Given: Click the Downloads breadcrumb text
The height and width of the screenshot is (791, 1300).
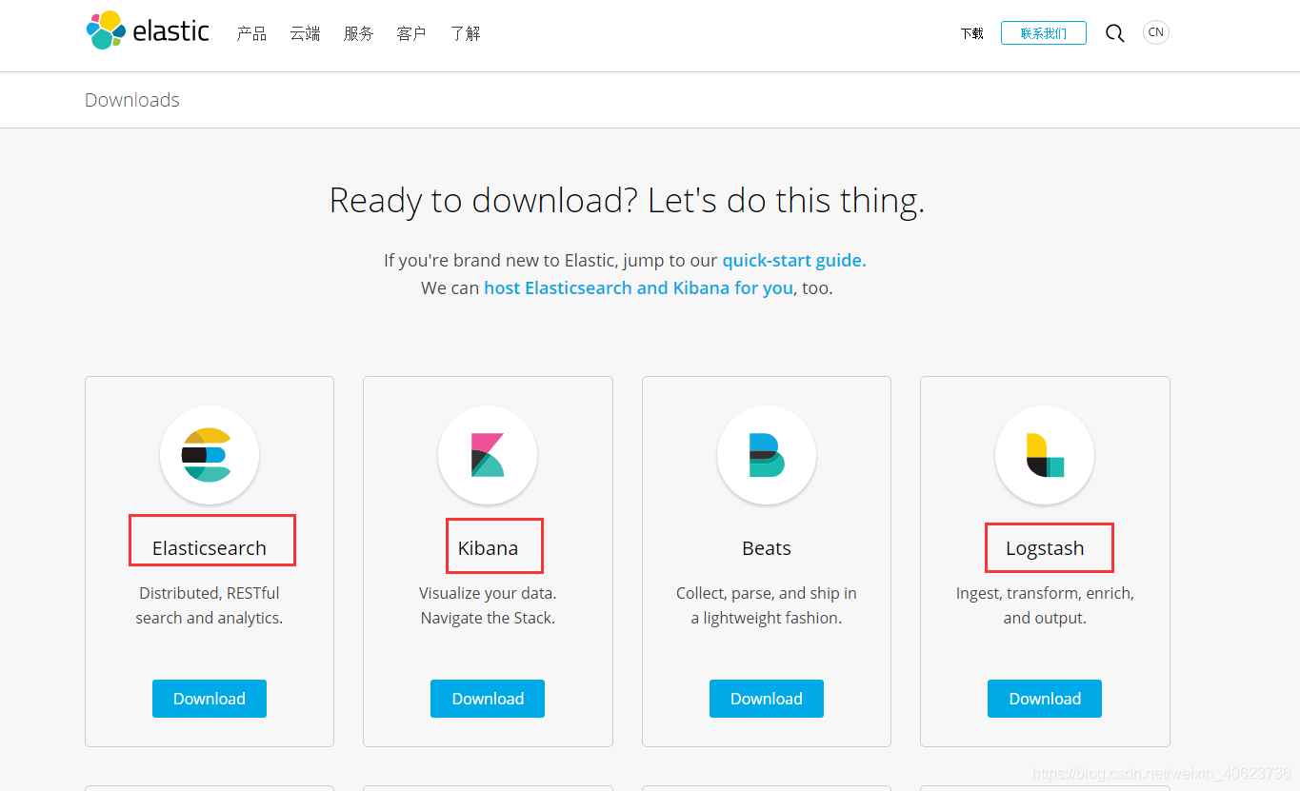Looking at the screenshot, I should 131,100.
